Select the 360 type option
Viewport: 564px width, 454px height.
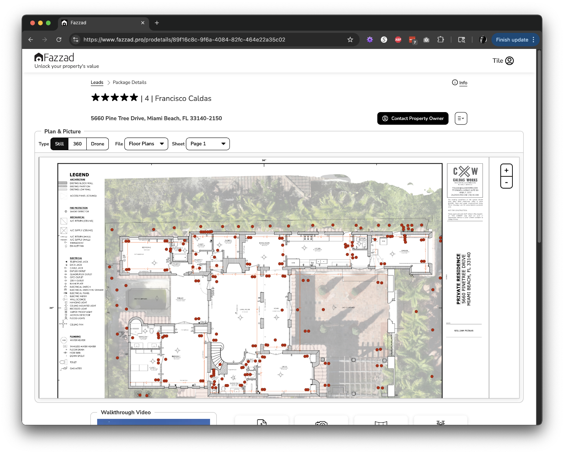(77, 144)
